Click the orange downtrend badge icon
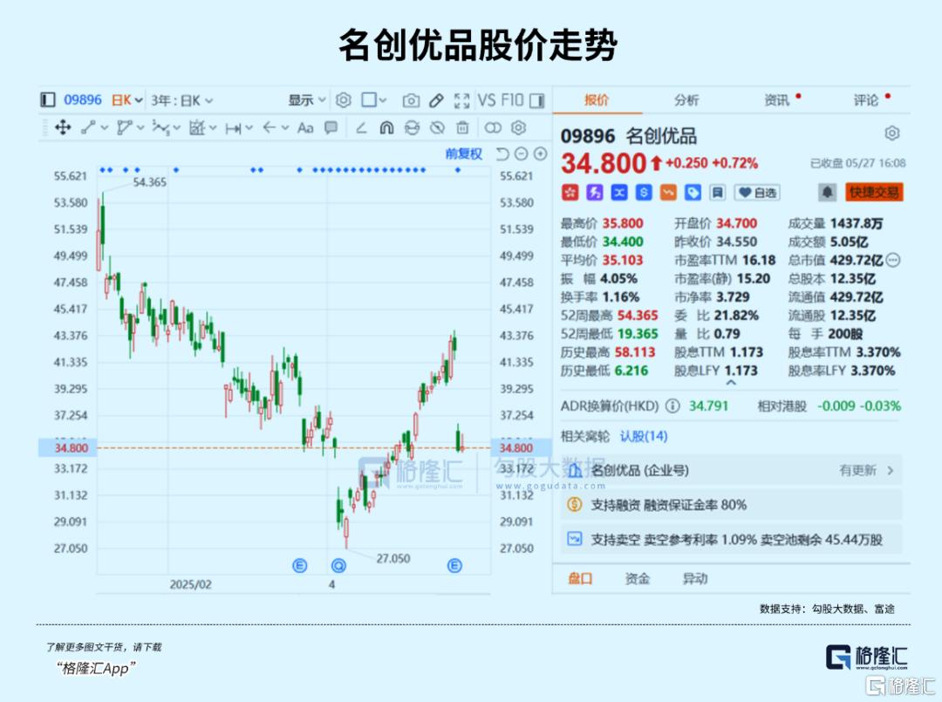The width and height of the screenshot is (942, 702). tap(668, 192)
